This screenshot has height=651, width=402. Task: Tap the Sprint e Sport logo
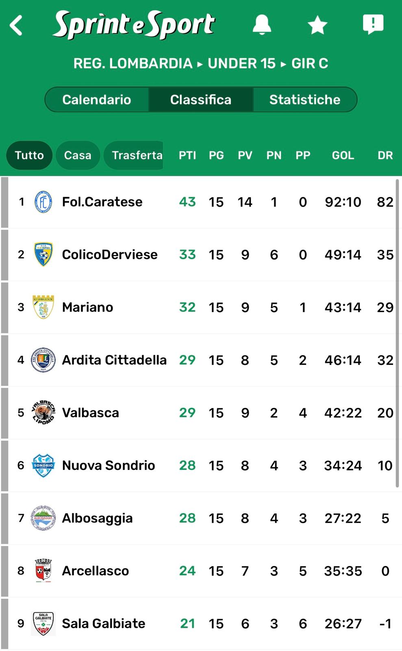coord(134,24)
